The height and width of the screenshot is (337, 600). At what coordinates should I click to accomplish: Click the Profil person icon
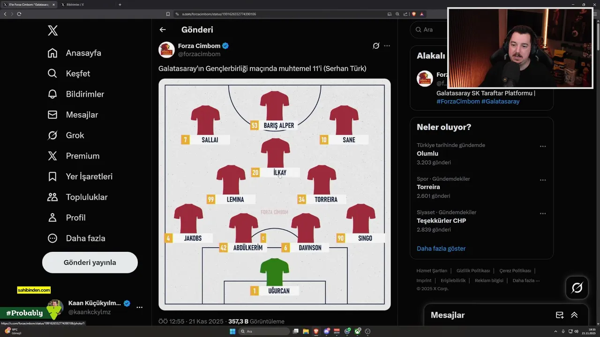click(52, 218)
